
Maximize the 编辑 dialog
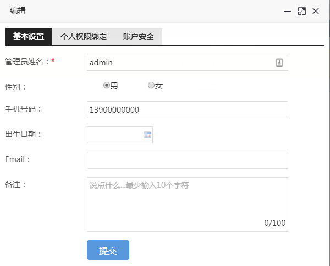(x=302, y=11)
